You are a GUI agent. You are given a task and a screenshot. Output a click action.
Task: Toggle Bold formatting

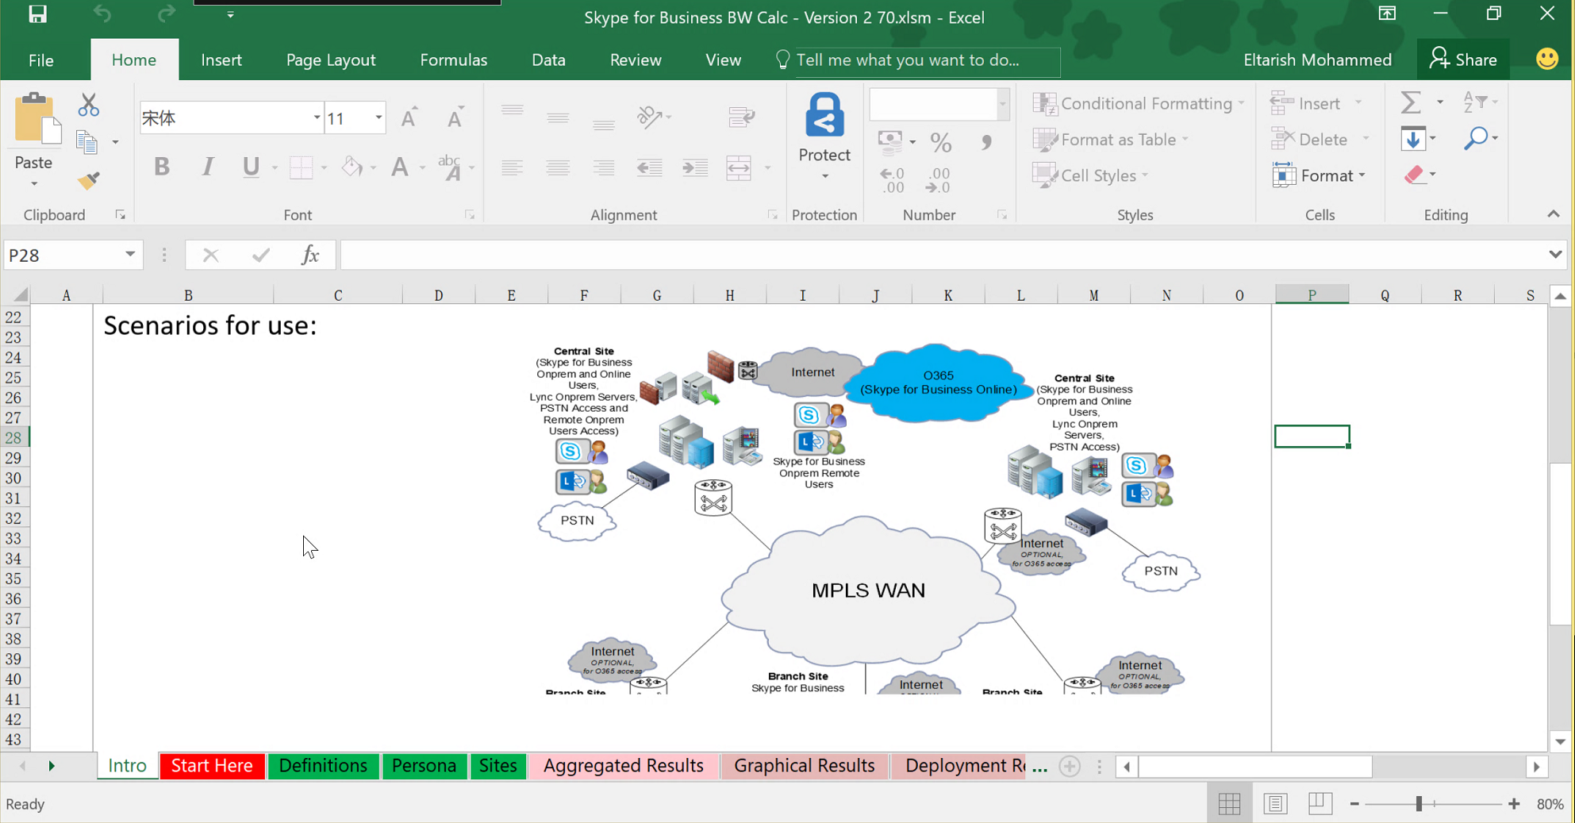pyautogui.click(x=162, y=167)
